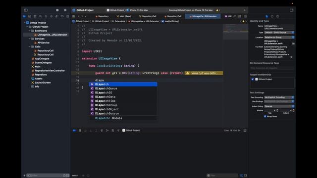Screen dimensions: 317x178
Task: Toggle the inspector panel
Action: click(291, 10)
